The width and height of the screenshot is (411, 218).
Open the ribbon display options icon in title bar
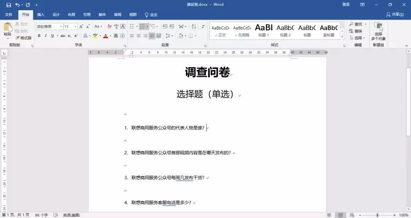pyautogui.click(x=362, y=5)
